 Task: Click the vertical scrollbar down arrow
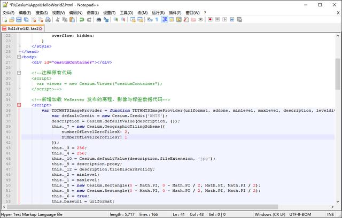click(x=338, y=201)
